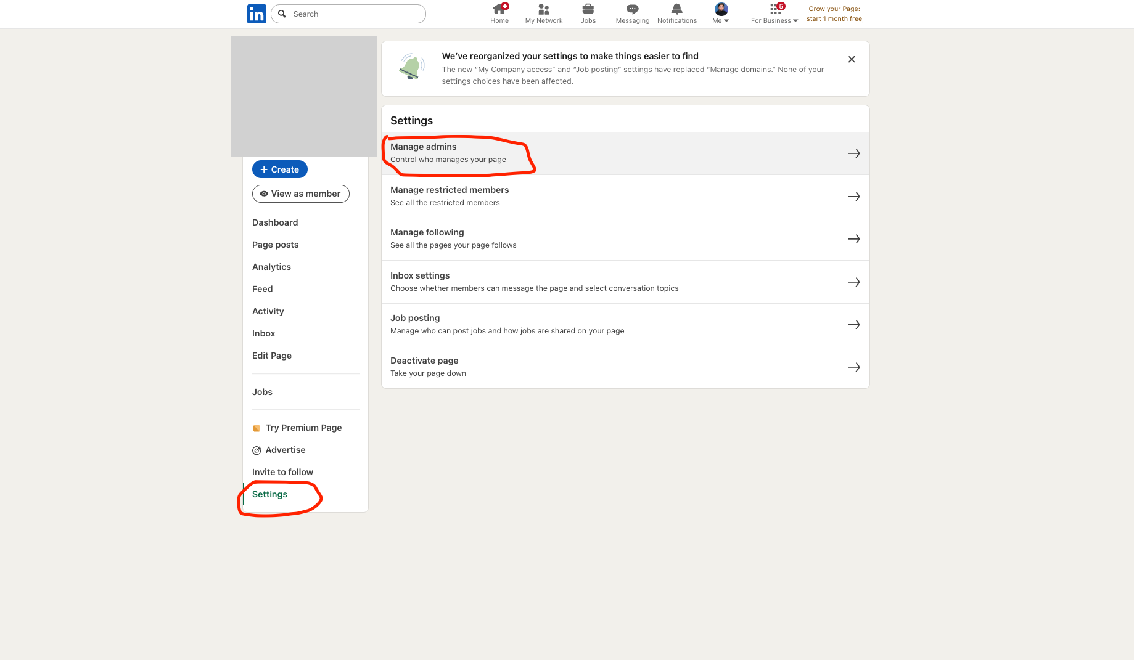Focus the Search input field
1134x660 pixels.
(348, 14)
